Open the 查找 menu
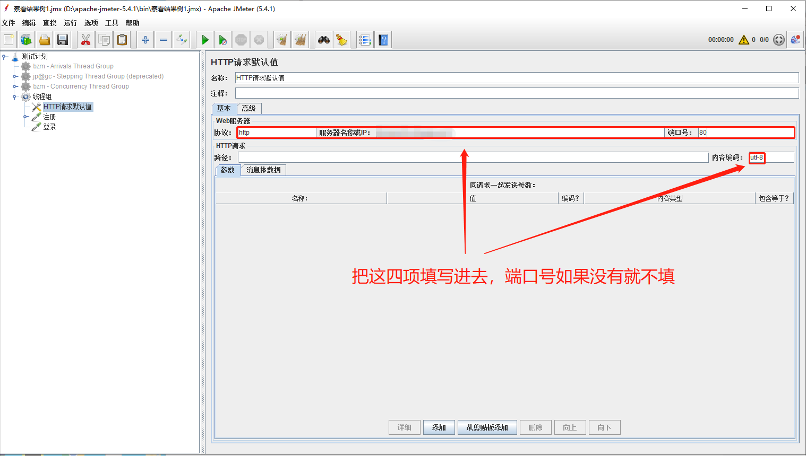806x456 pixels. pos(50,23)
